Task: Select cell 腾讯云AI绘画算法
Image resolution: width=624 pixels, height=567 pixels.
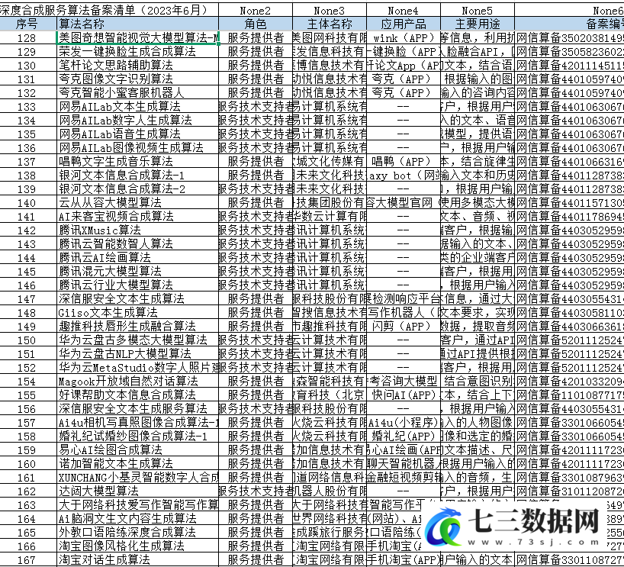Action: (138, 258)
